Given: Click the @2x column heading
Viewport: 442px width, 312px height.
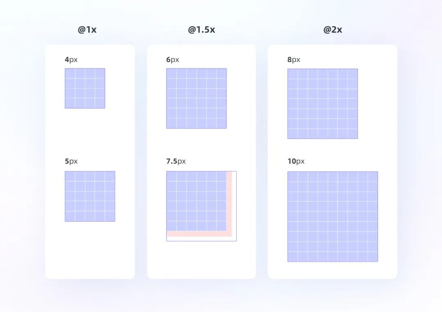Looking at the screenshot, I should click(333, 29).
